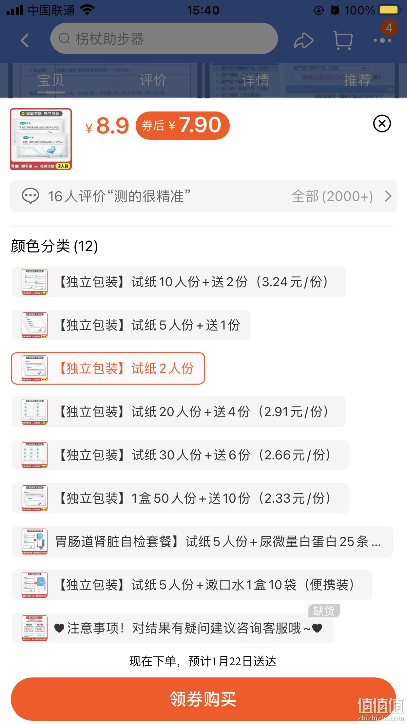Open the shopping cart icon
The width and height of the screenshot is (407, 724).
click(343, 41)
